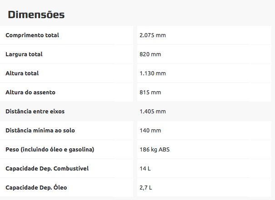Select the Distância entre eixos label

coord(38,111)
